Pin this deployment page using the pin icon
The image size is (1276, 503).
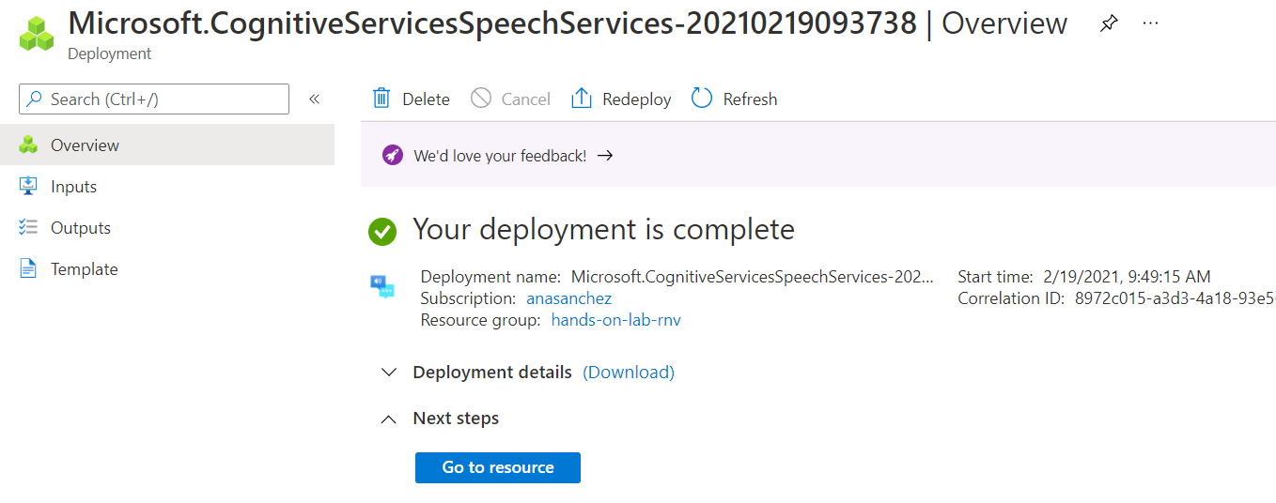pos(1109,24)
